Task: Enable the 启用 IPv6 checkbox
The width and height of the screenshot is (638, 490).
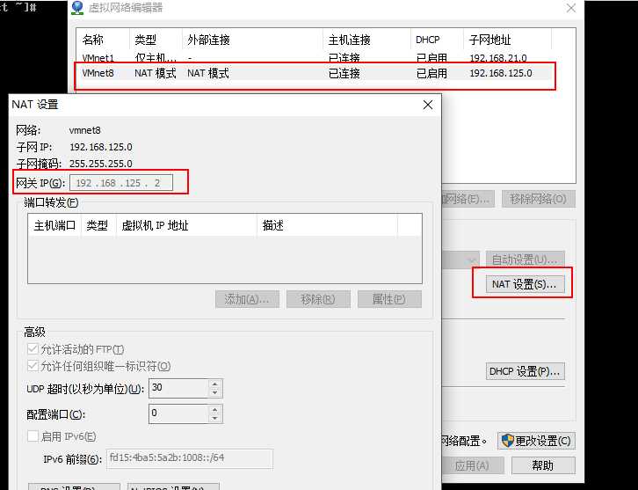Action: point(33,436)
